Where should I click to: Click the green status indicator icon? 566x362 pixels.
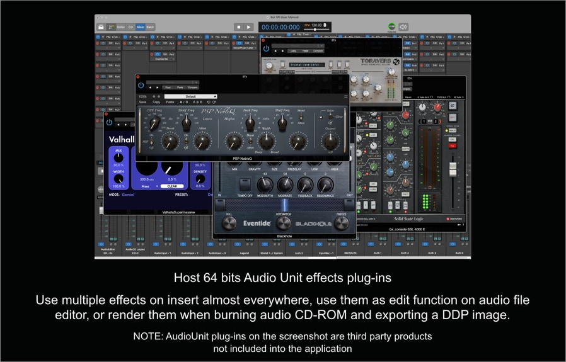[x=391, y=27]
